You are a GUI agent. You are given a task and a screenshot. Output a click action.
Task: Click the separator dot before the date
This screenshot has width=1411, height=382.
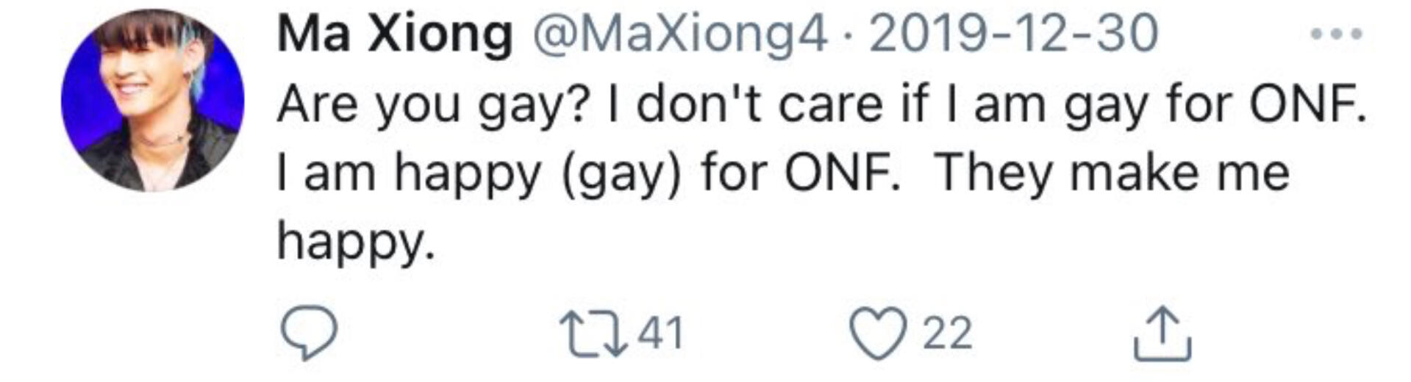(x=849, y=36)
